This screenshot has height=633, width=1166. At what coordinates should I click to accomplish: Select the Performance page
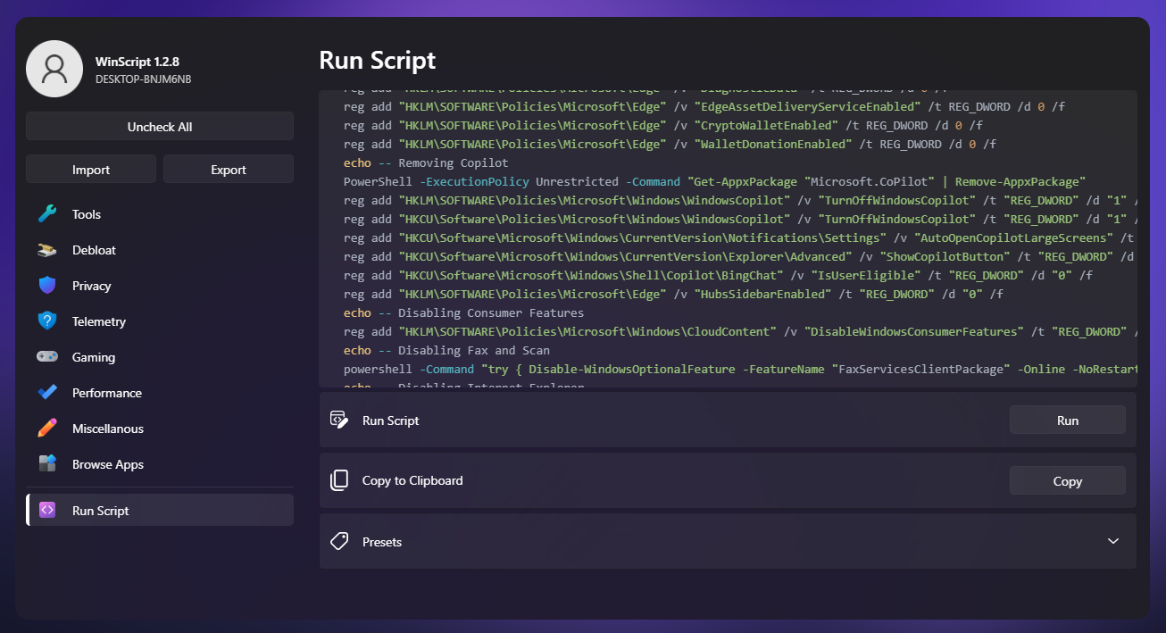pos(160,393)
